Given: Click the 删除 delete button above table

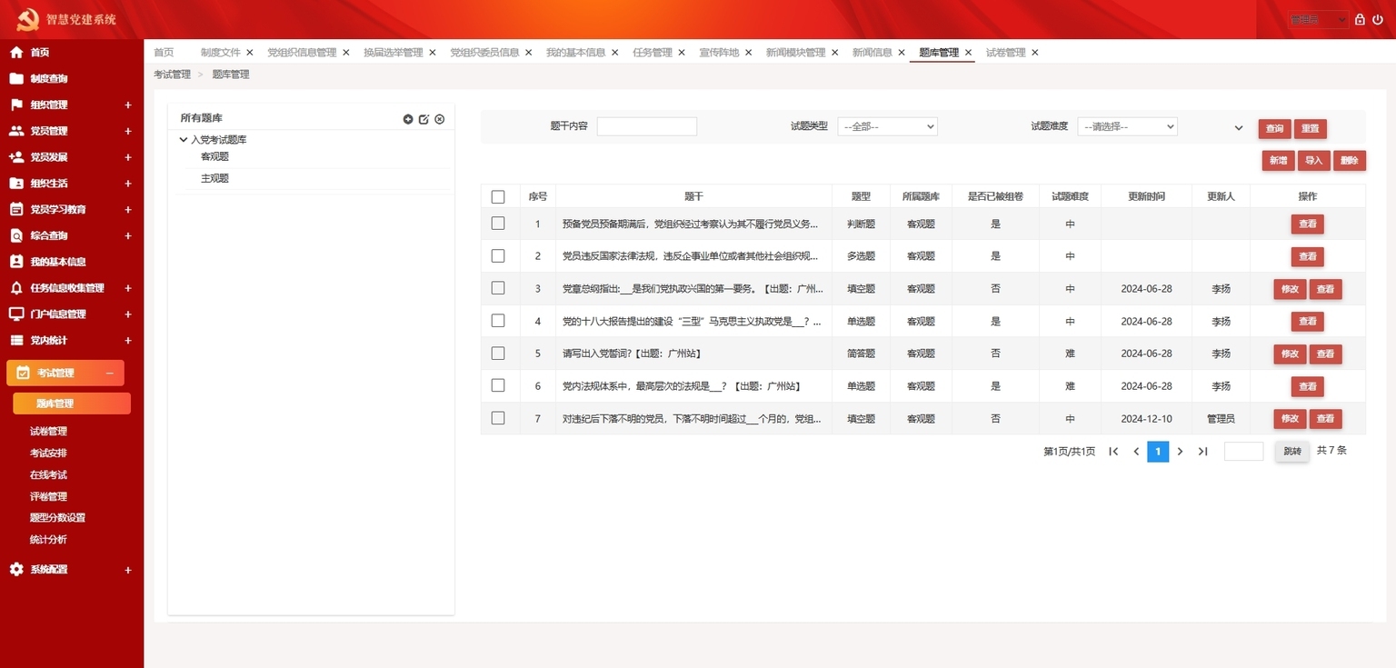Looking at the screenshot, I should click(x=1350, y=161).
